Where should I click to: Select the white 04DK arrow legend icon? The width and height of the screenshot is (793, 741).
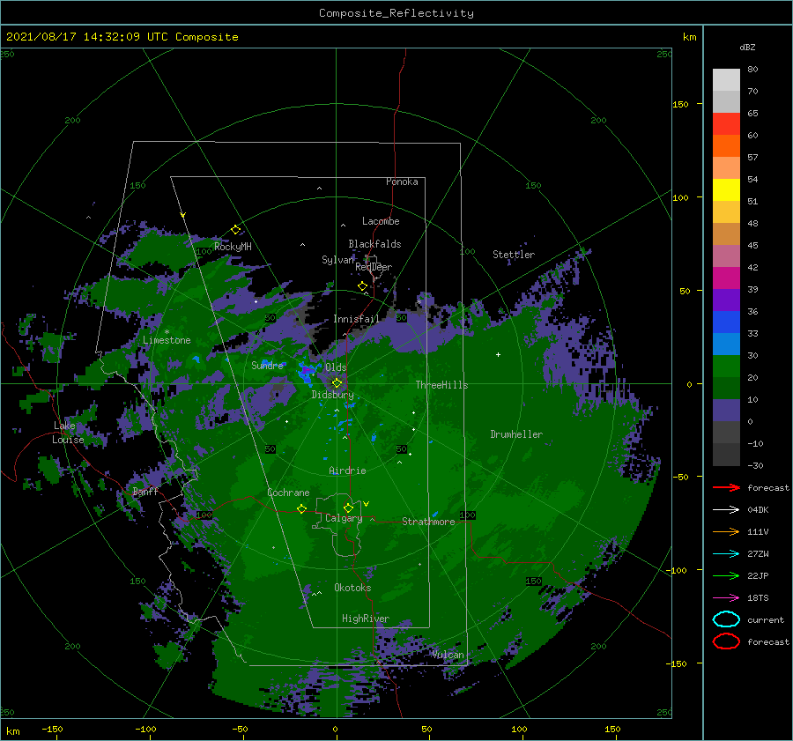[726, 509]
